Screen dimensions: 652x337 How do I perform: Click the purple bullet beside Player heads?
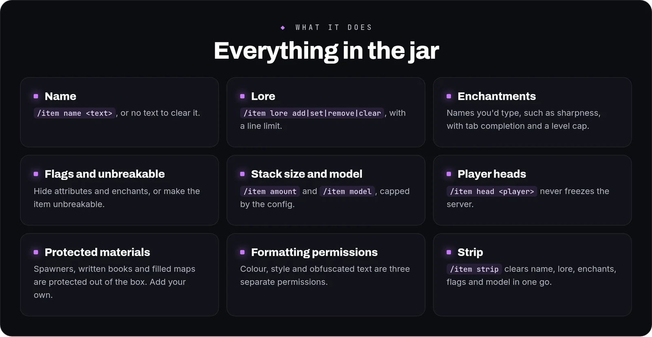[449, 174]
